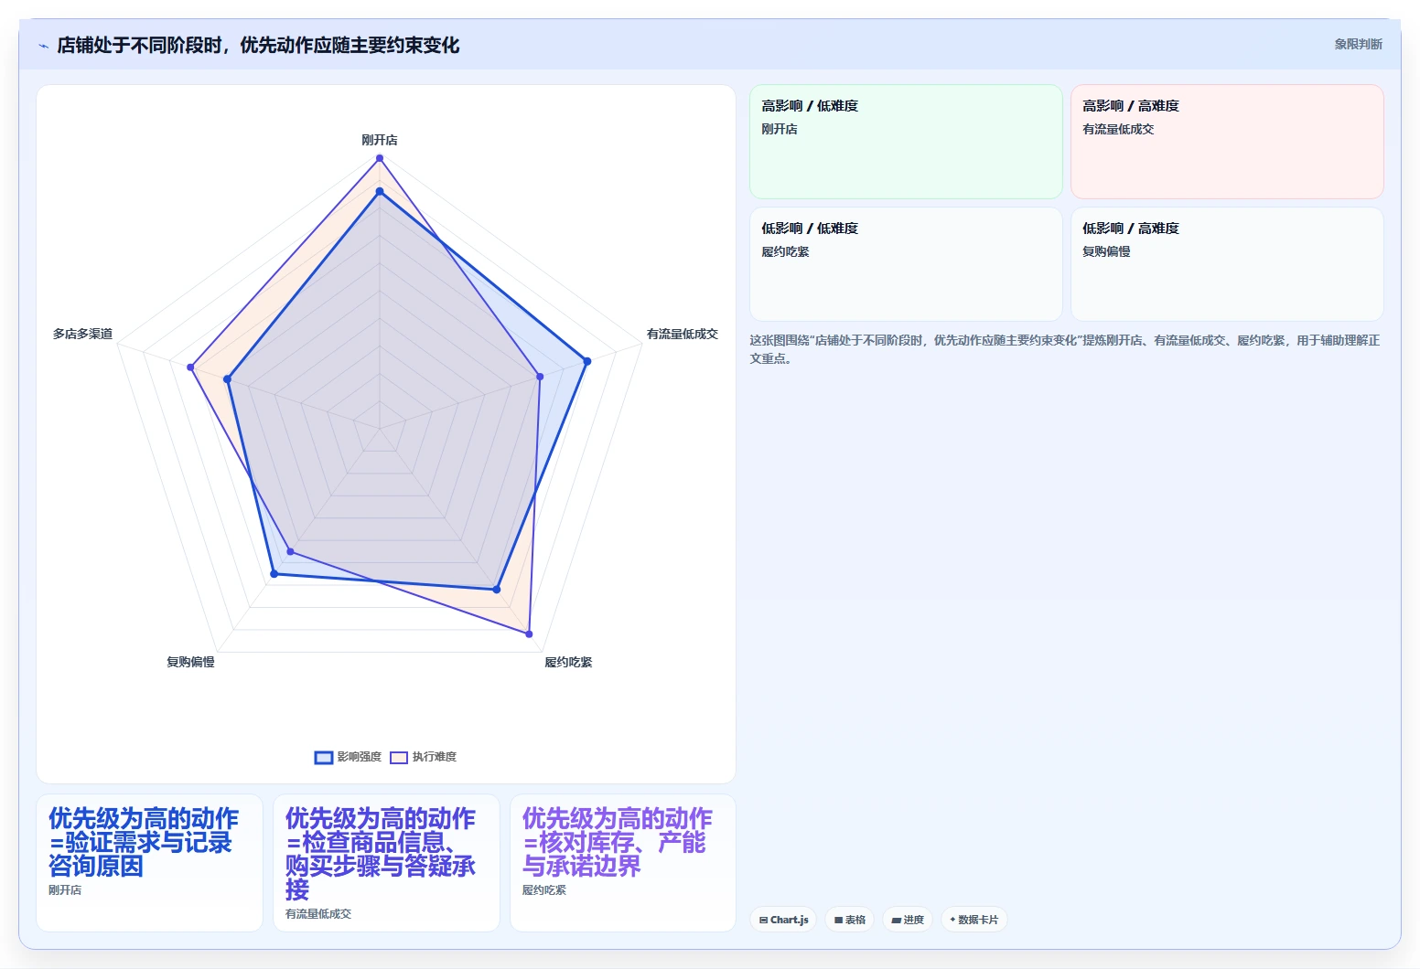Click the 影响强度 legend color box

323,757
